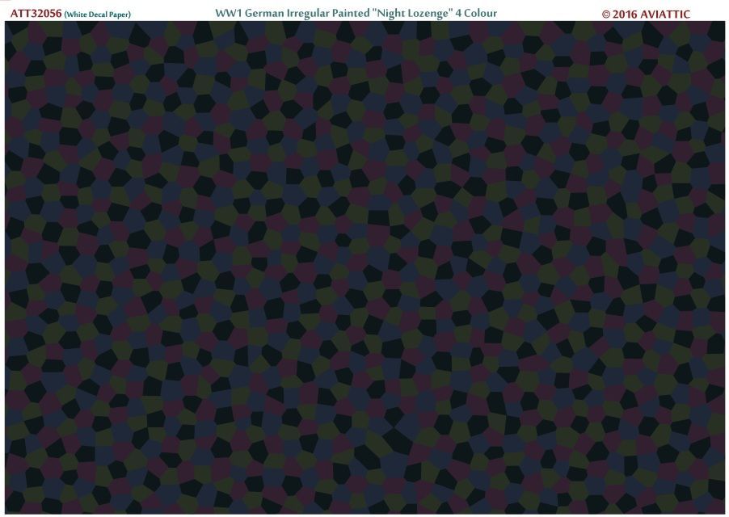The height and width of the screenshot is (517, 729).
Task: Click the ATT32056 product code
Action: pos(35,14)
